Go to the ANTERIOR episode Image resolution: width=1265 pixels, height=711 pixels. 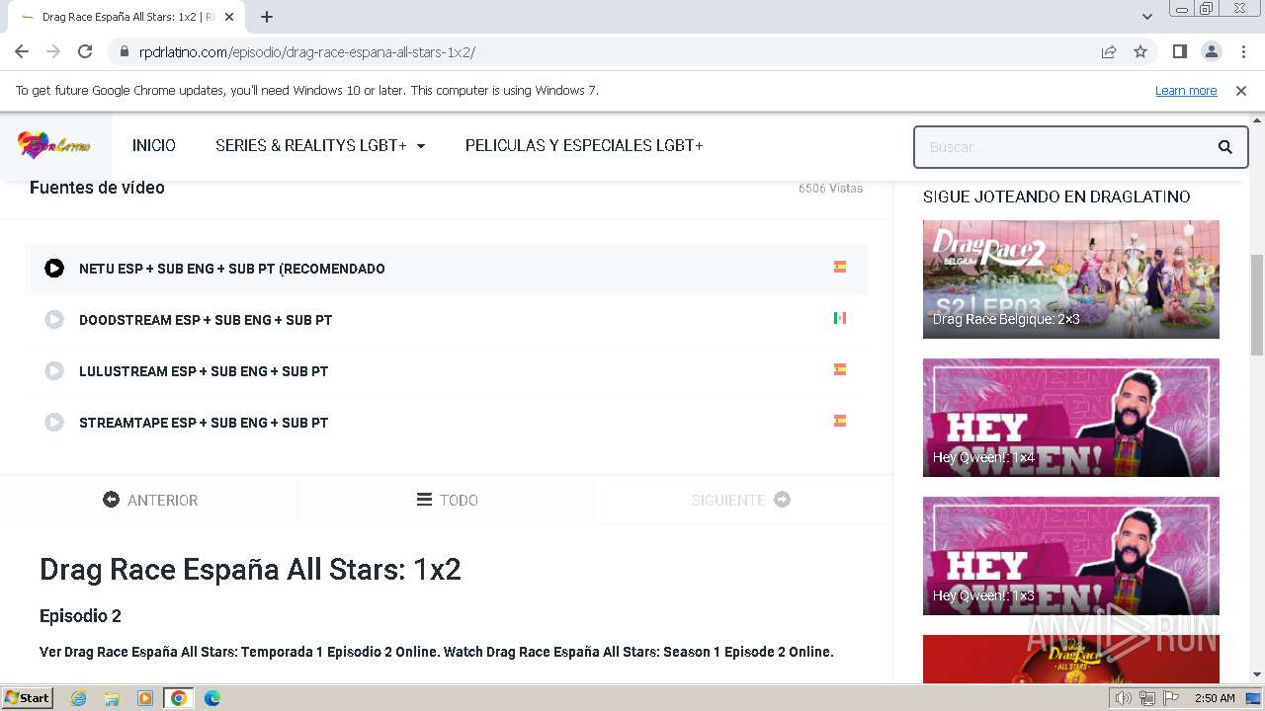click(150, 500)
